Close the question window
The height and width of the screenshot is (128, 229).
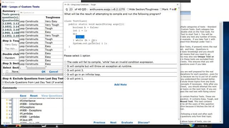(x=177, y=5)
